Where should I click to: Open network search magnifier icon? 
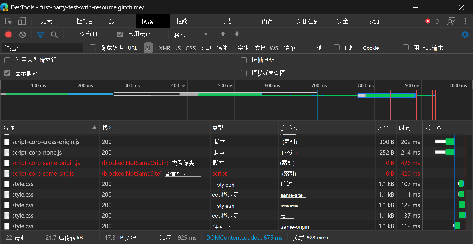tap(54, 35)
